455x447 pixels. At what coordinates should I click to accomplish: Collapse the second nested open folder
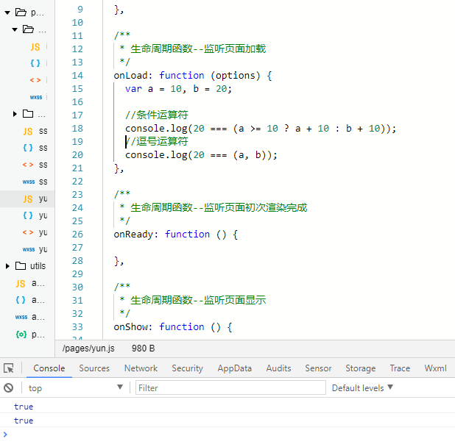15,29
